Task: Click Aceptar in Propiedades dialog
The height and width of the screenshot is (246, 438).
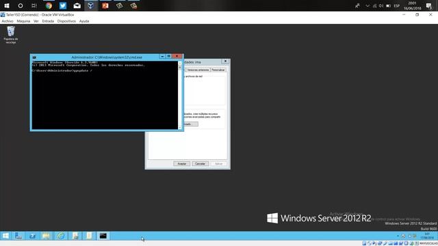Action: (182, 164)
